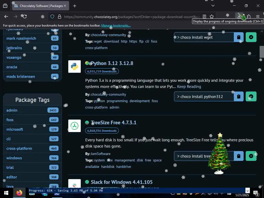This screenshot has width=264, height=198.
Task: Open the TreeSize Free package logo
Action: 75,126
